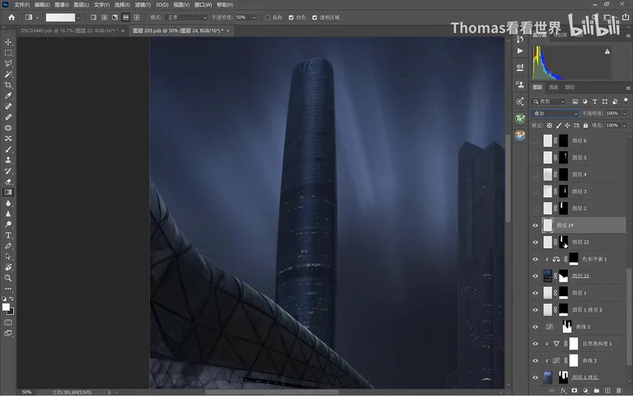Switch to the 通道 panel tab
The width and height of the screenshot is (633, 396).
pyautogui.click(x=553, y=87)
